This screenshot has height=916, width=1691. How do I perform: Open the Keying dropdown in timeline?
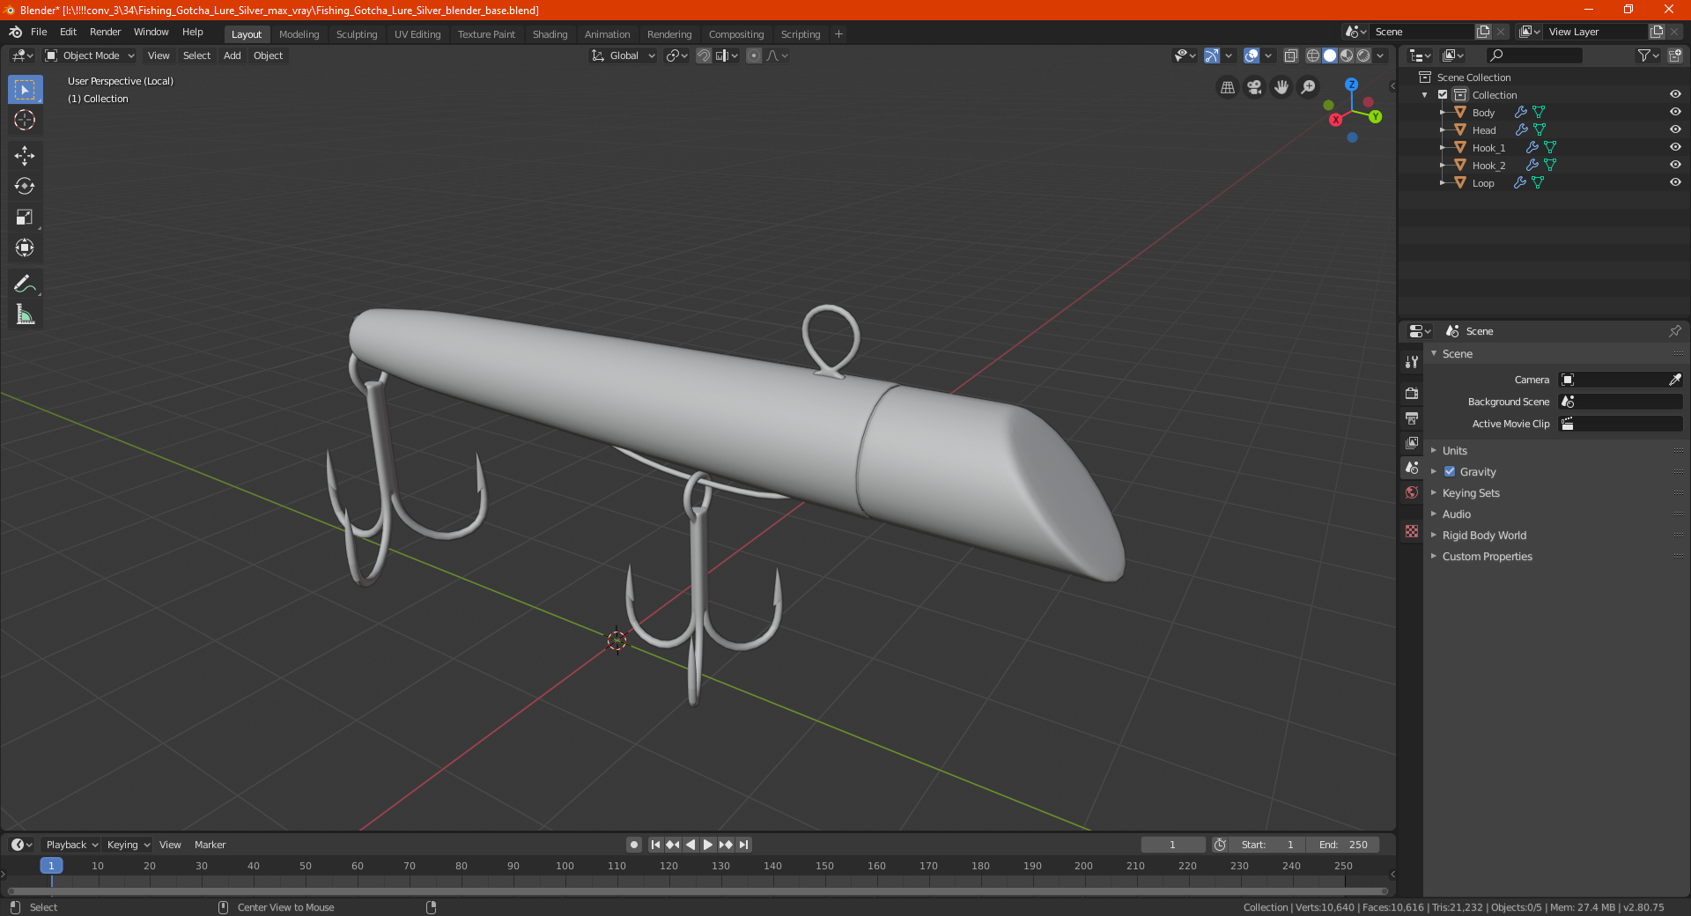(x=128, y=845)
